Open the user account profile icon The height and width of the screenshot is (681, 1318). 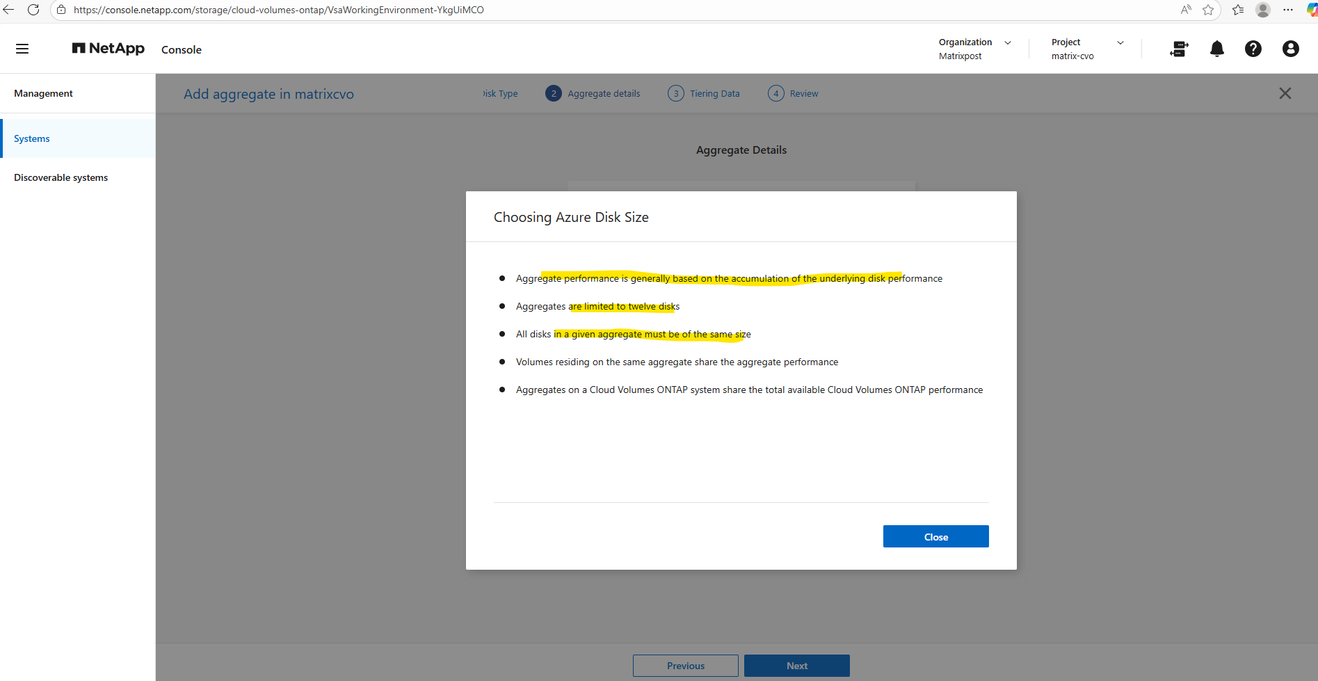pyautogui.click(x=1291, y=49)
